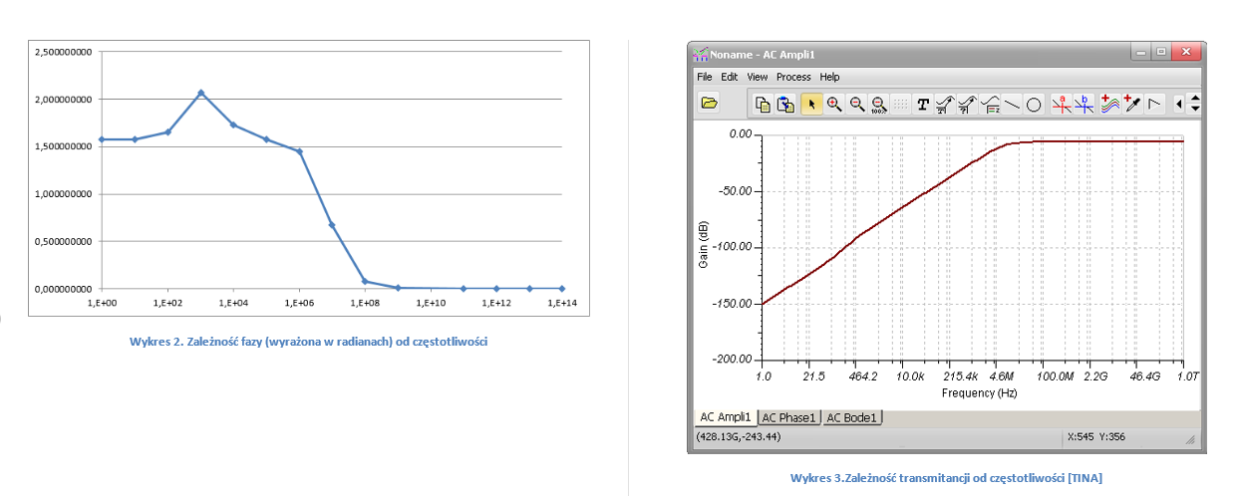Open the Process menu
Screen dimensions: 1240x496
click(793, 77)
